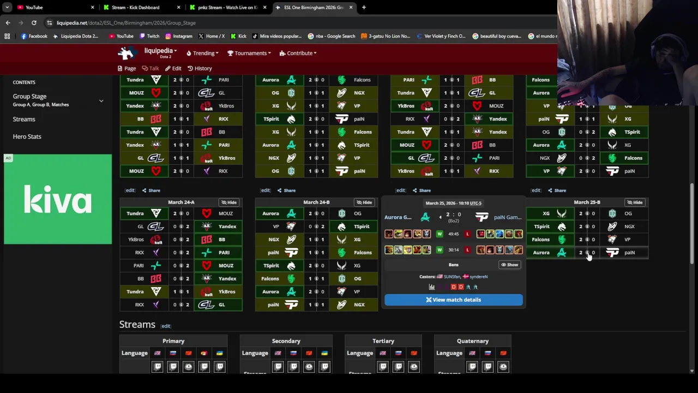698x393 pixels.
Task: Click the UTC-5 timezone label in popup
Action: (x=476, y=203)
